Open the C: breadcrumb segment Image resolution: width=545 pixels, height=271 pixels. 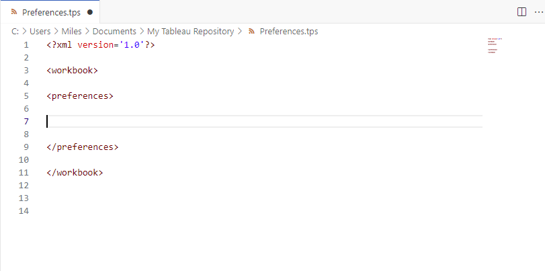point(15,32)
